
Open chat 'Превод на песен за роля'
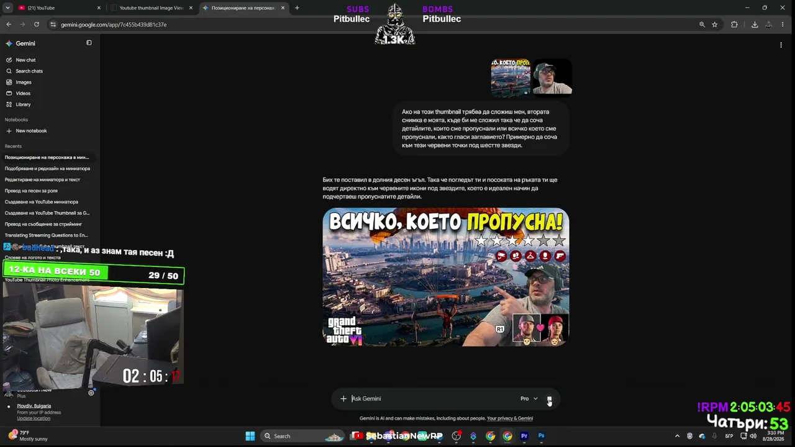tap(31, 191)
